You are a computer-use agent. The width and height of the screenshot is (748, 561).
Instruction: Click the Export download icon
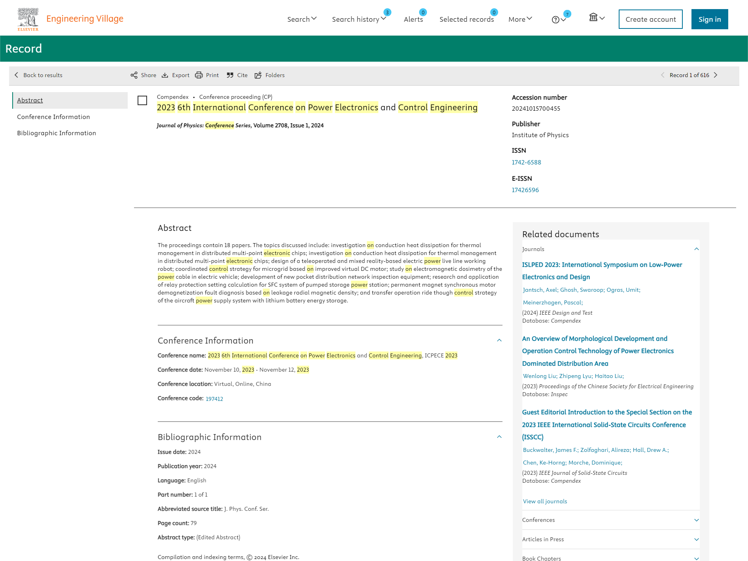(165, 75)
